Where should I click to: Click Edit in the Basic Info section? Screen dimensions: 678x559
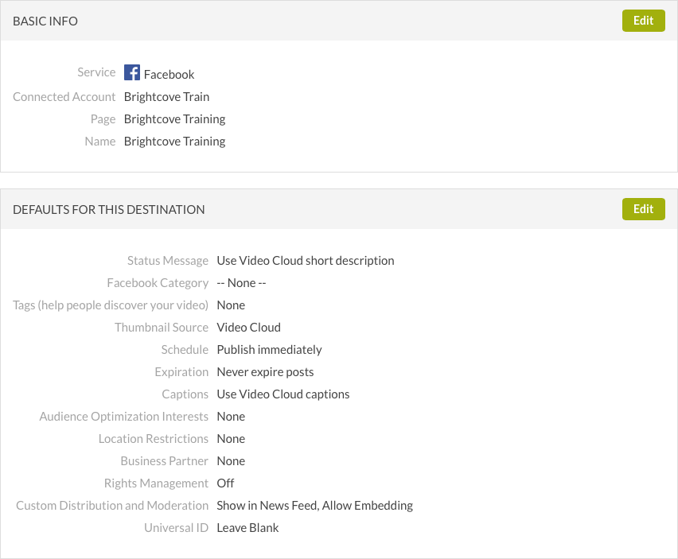coord(643,21)
